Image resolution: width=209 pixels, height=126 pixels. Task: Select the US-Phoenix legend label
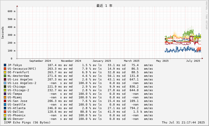[x=17, y=115]
